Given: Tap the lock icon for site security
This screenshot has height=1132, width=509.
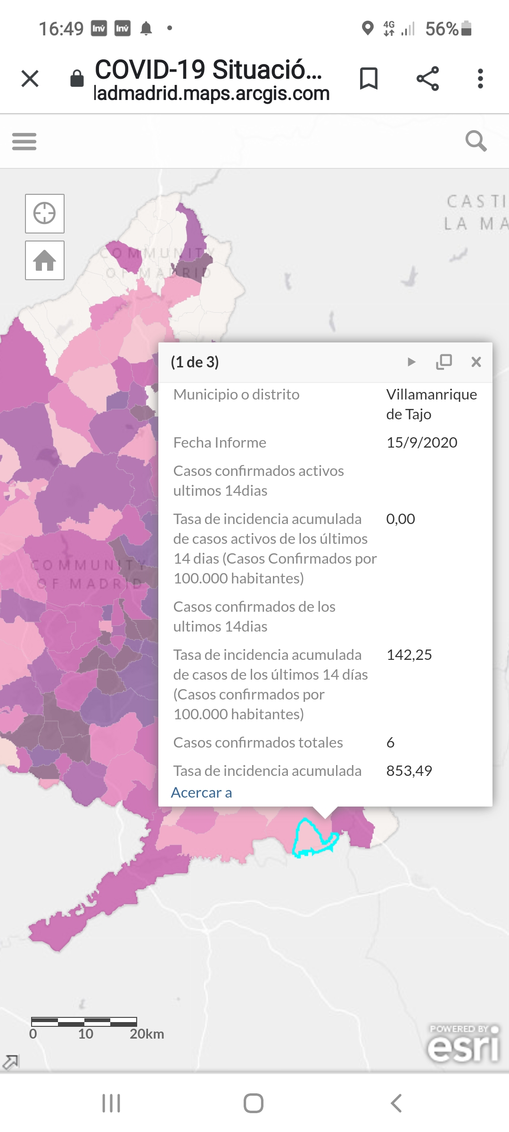Looking at the screenshot, I should click(77, 78).
